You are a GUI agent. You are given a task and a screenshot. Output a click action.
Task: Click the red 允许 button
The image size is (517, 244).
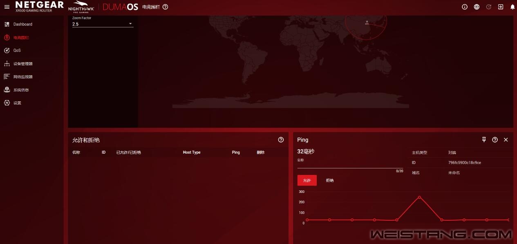pos(307,180)
